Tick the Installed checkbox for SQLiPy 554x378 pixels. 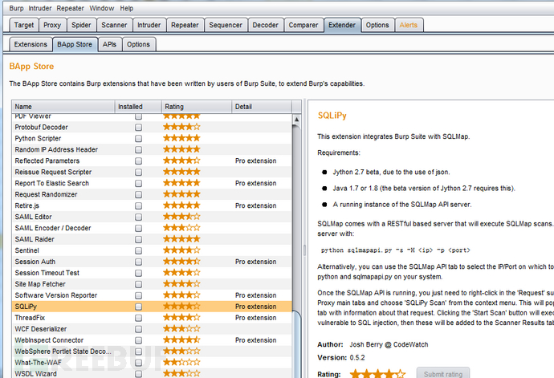pos(138,307)
